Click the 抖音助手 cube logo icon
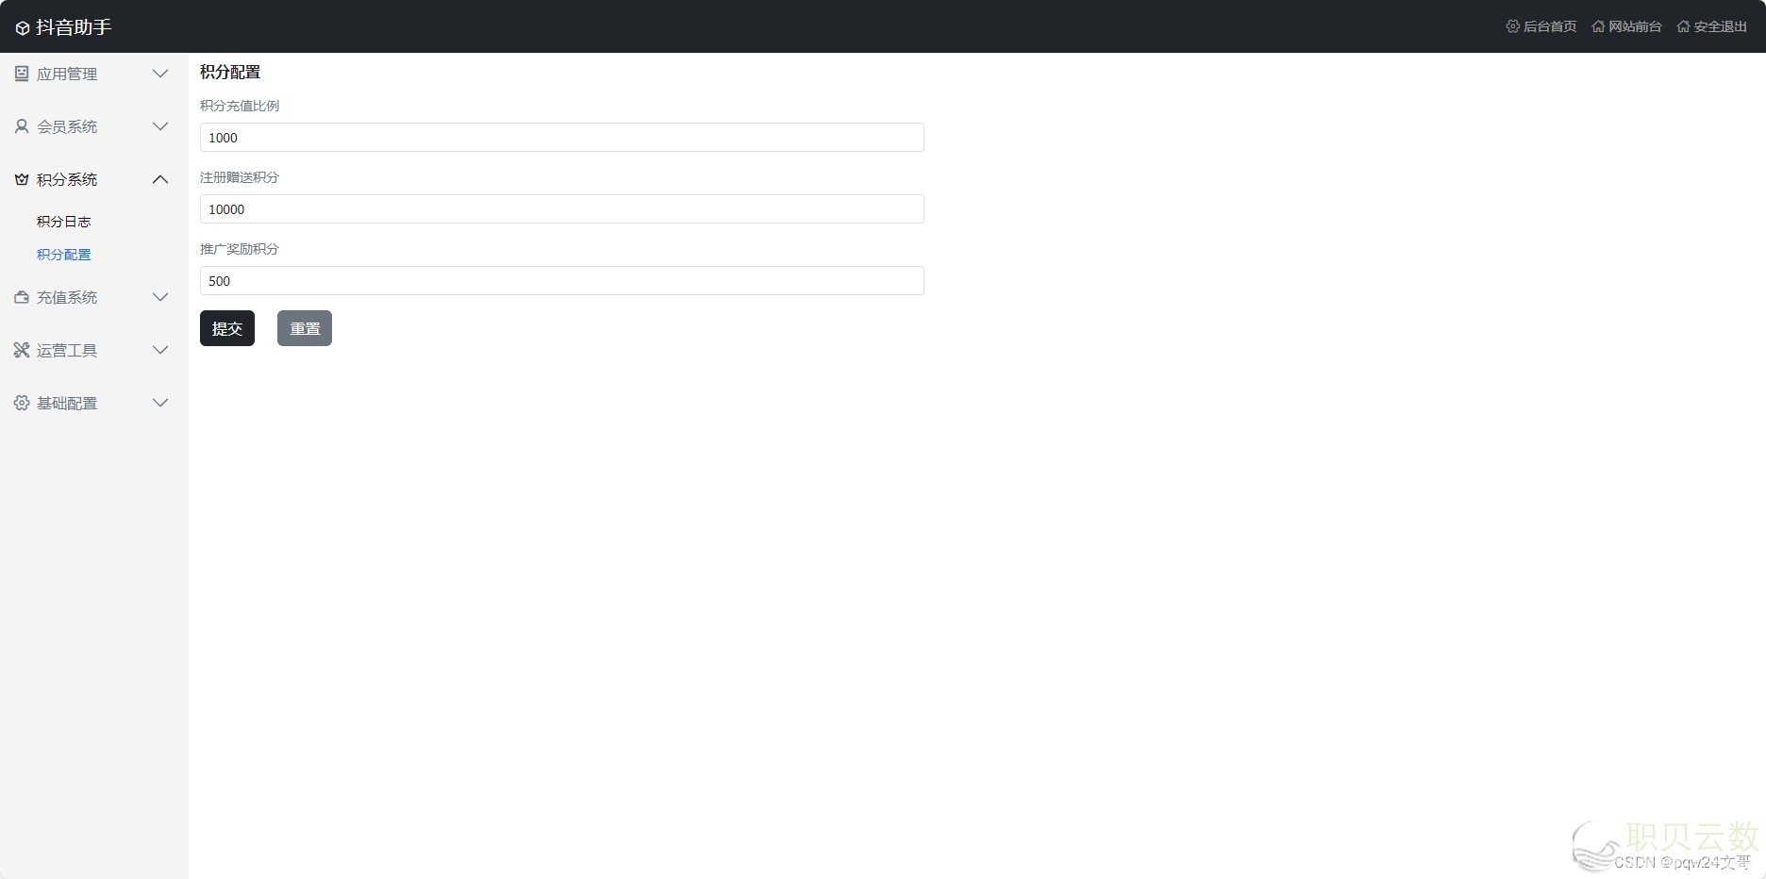 pyautogui.click(x=23, y=28)
